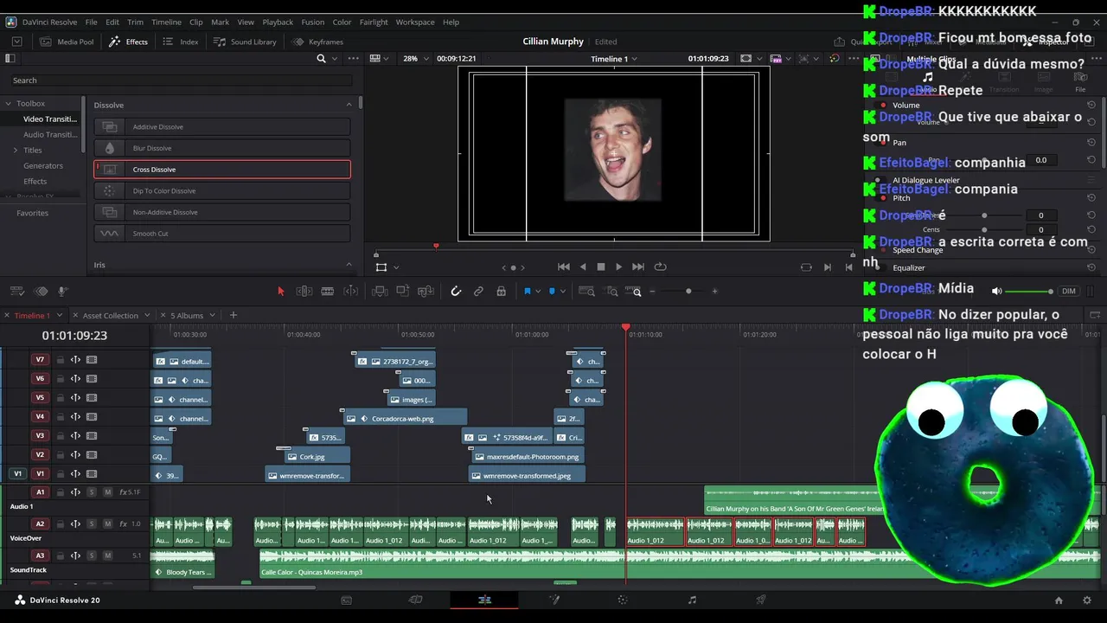The image size is (1107, 623).
Task: Open the transform overlay mode dropdown
Action: click(x=396, y=267)
